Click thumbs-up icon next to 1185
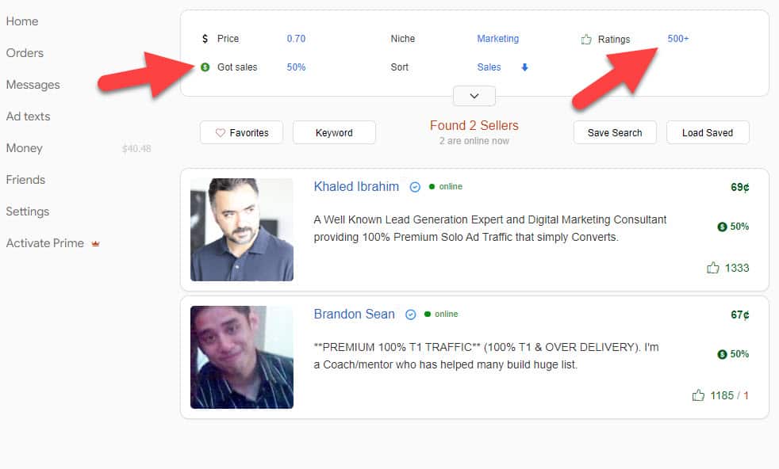The width and height of the screenshot is (779, 469). click(x=699, y=395)
